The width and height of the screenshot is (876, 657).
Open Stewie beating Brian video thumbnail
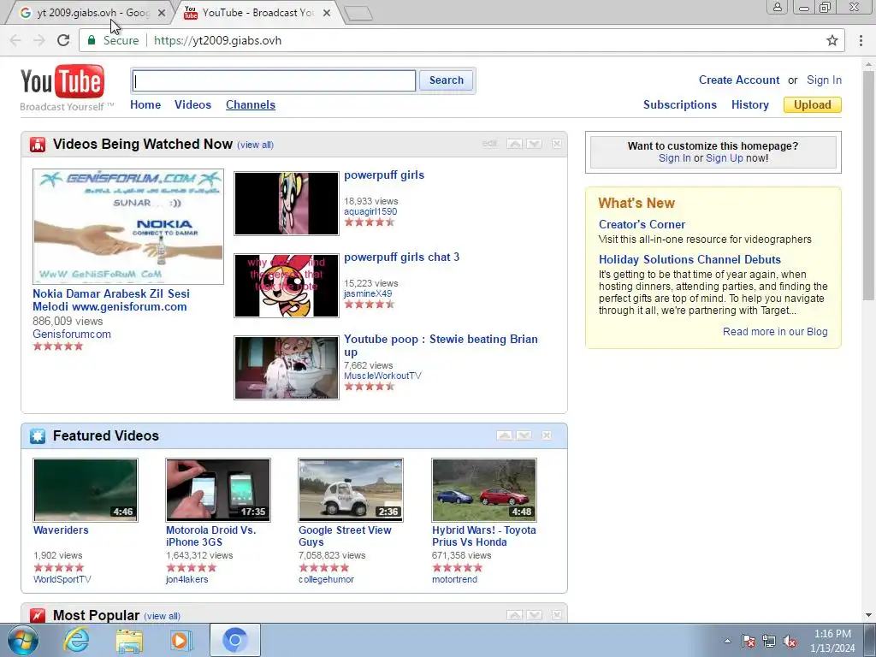(x=287, y=368)
